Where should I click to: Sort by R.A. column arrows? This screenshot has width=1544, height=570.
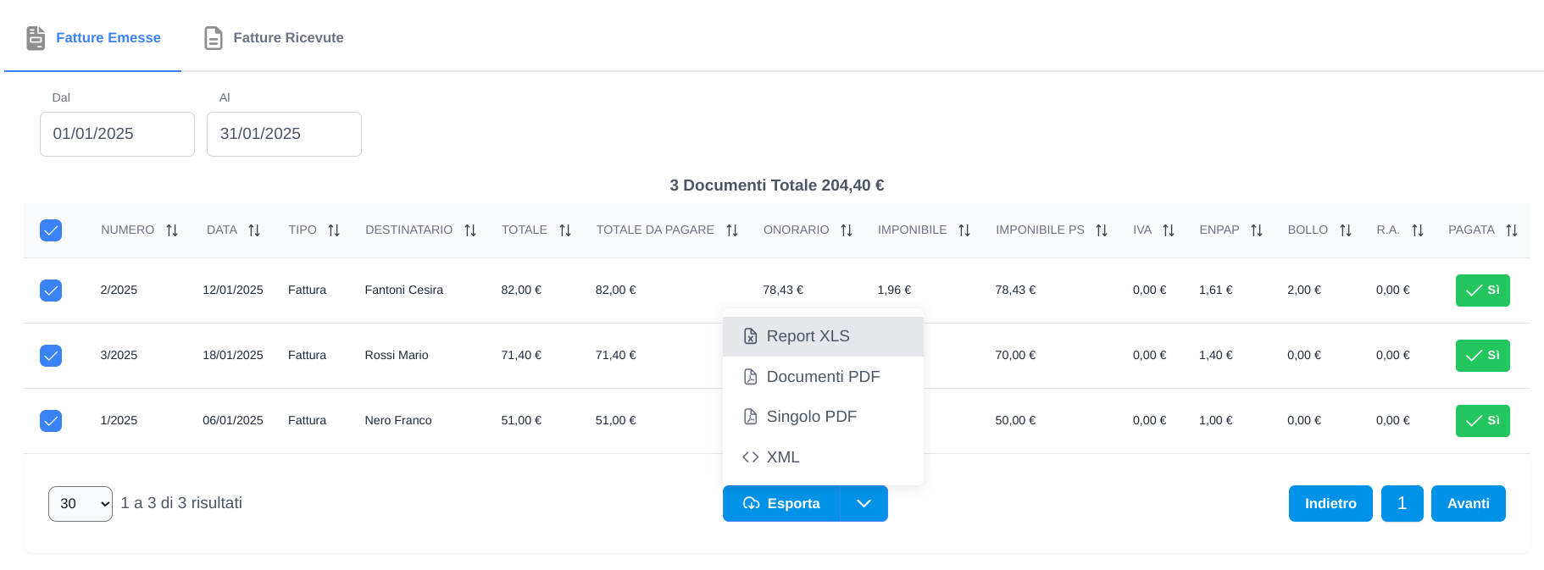point(1418,230)
